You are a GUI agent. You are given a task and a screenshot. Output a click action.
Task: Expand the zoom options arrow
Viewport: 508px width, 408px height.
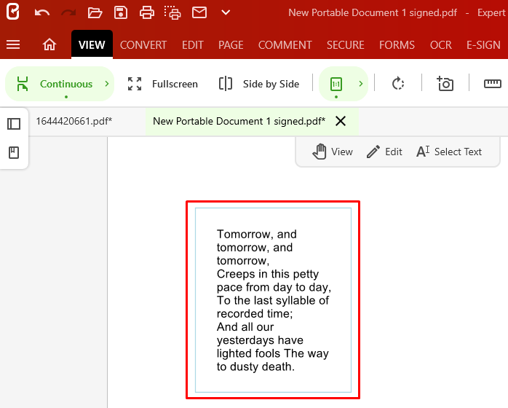(361, 84)
